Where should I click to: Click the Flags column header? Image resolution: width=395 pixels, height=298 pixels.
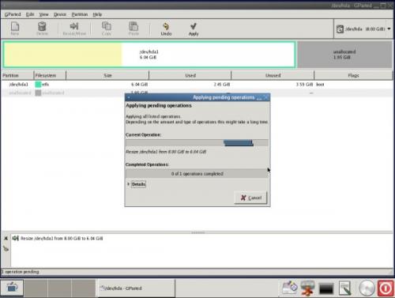click(353, 75)
